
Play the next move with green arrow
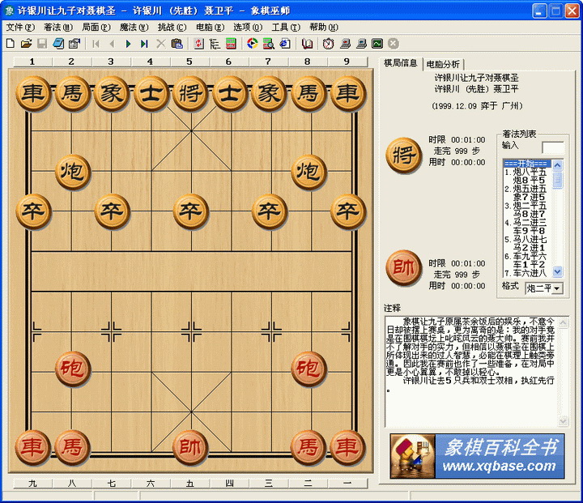(x=128, y=44)
